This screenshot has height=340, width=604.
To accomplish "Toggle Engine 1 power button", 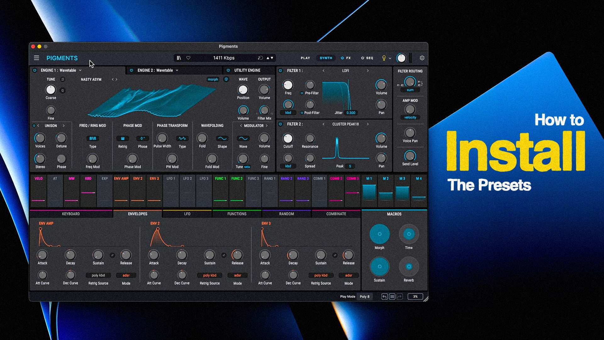I will [x=35, y=70].
